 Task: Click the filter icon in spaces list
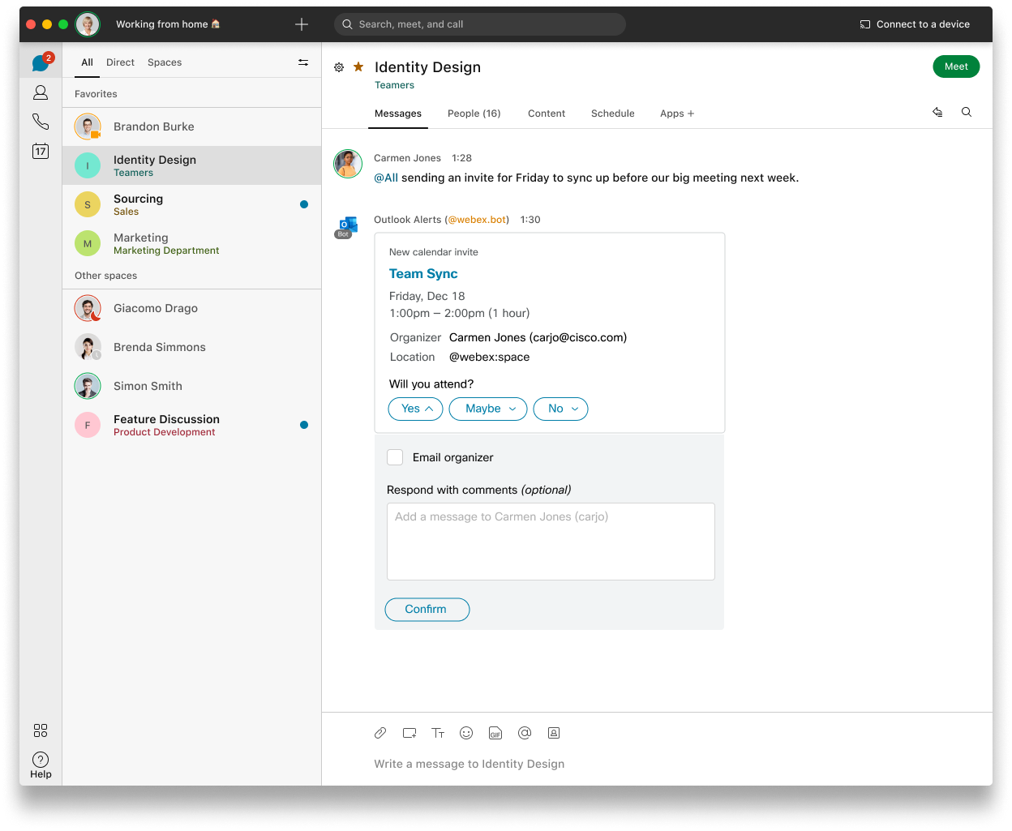[303, 62]
